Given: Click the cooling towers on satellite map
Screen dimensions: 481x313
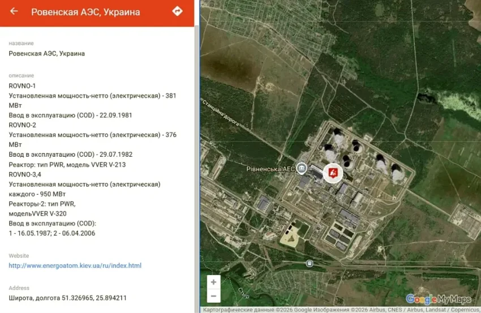Looking at the screenshot, I should [x=362, y=156].
